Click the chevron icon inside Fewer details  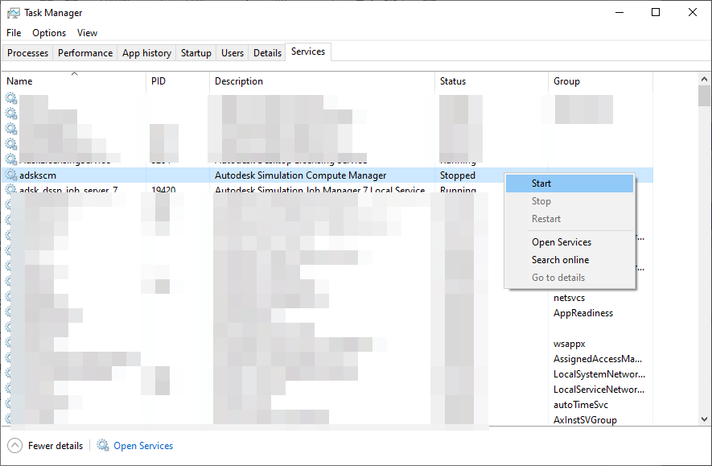[14, 445]
